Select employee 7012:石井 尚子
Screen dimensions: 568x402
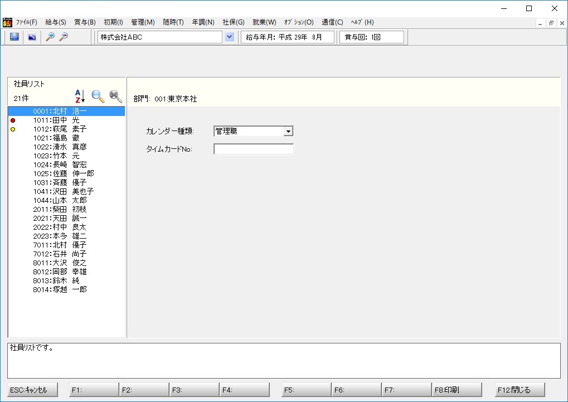[x=67, y=254]
